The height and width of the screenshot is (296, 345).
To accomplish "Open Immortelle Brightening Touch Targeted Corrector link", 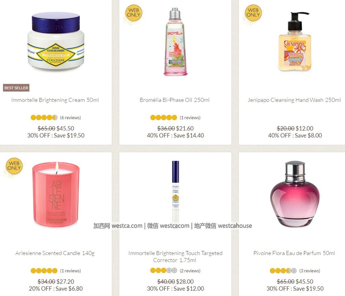I will click(x=175, y=257).
